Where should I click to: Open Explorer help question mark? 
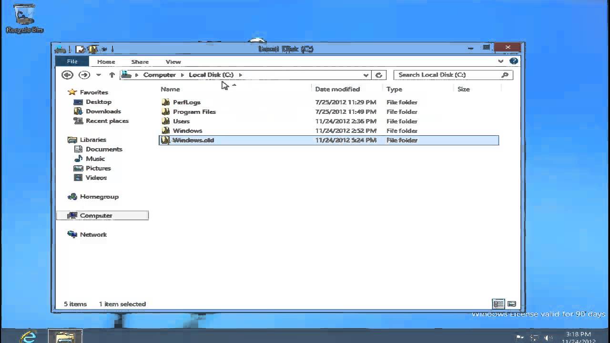(x=514, y=61)
